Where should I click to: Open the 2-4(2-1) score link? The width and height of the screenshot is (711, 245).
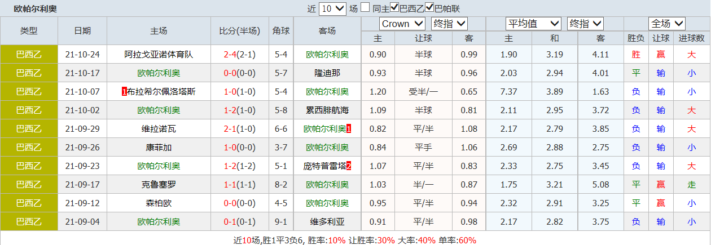[x=239, y=55]
